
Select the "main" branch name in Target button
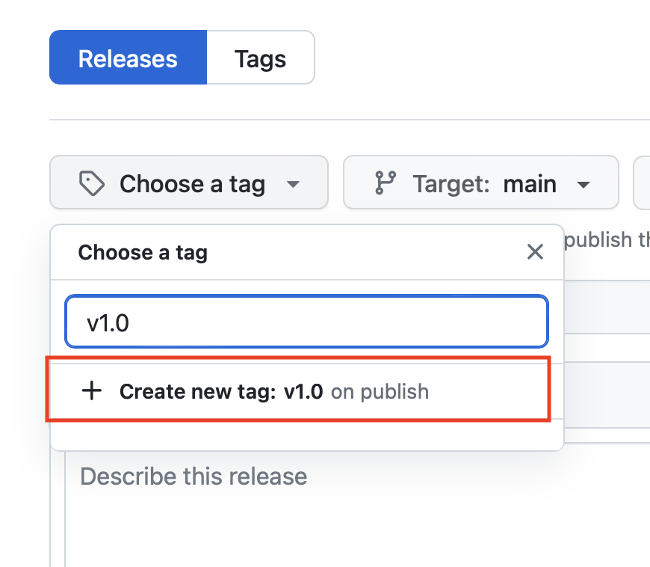click(x=530, y=183)
